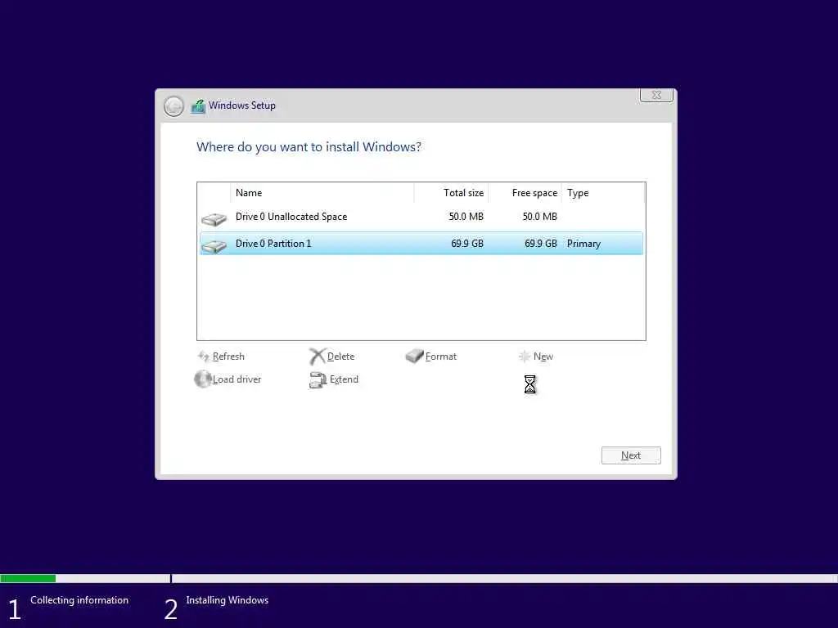
Task: Click the Format link
Action: tap(441, 357)
